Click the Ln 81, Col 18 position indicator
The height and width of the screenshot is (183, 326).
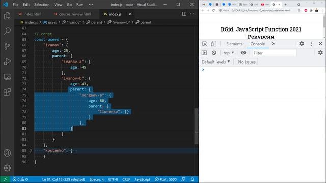point(63,179)
